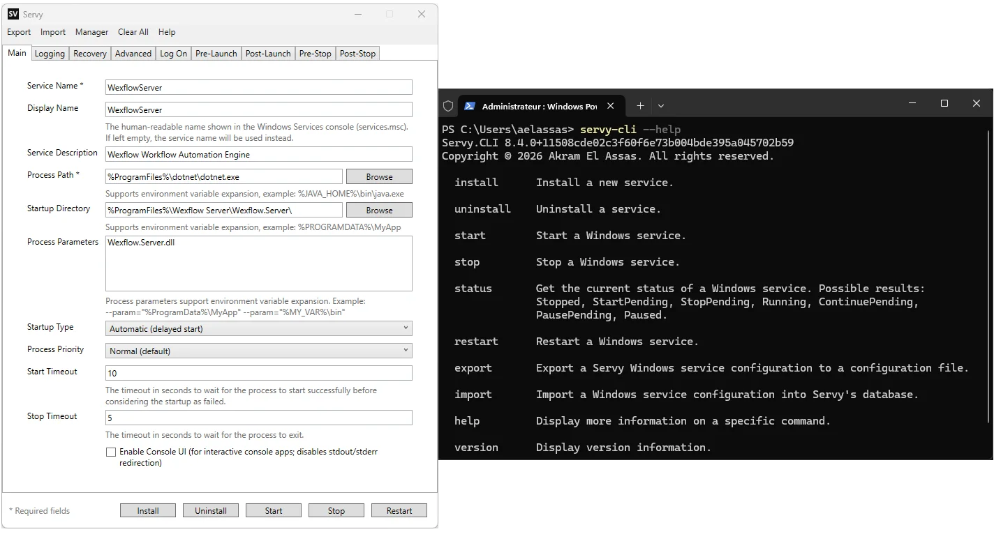Browse for the Process Path
Image resolution: width=994 pixels, height=534 pixels.
pos(379,176)
